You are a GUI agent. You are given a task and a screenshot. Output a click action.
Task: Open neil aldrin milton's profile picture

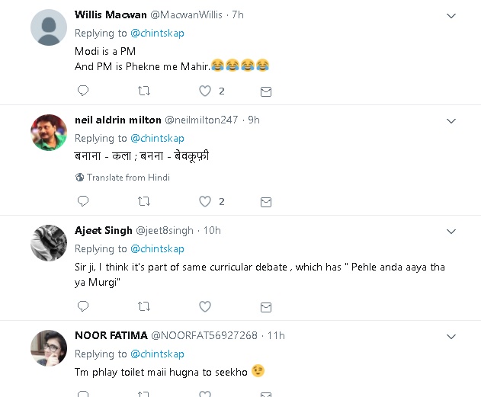point(49,133)
